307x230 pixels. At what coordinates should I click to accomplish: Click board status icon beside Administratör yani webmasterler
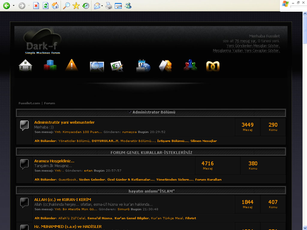point(25,125)
